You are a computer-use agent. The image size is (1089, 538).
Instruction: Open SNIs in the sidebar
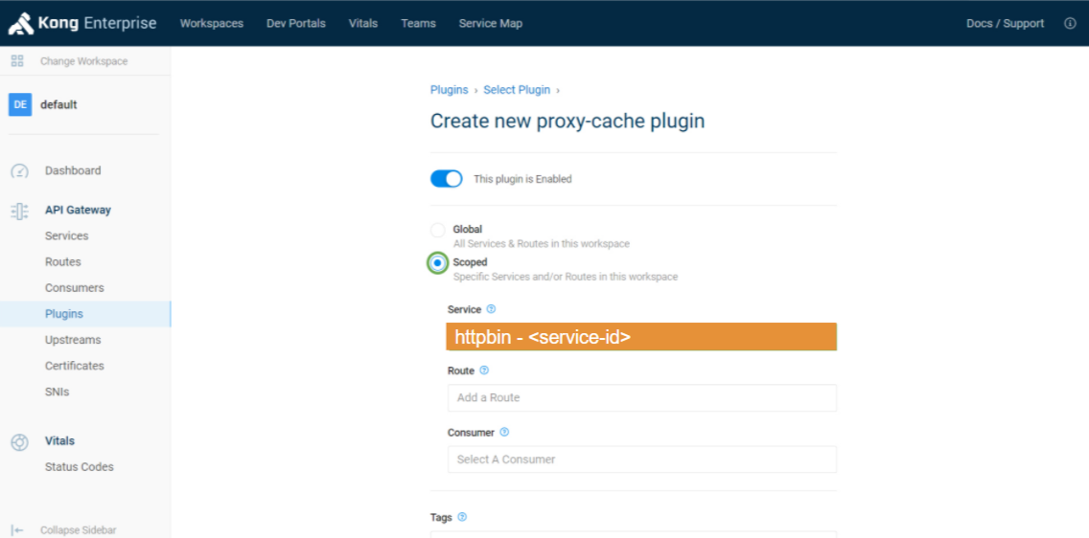(x=57, y=392)
